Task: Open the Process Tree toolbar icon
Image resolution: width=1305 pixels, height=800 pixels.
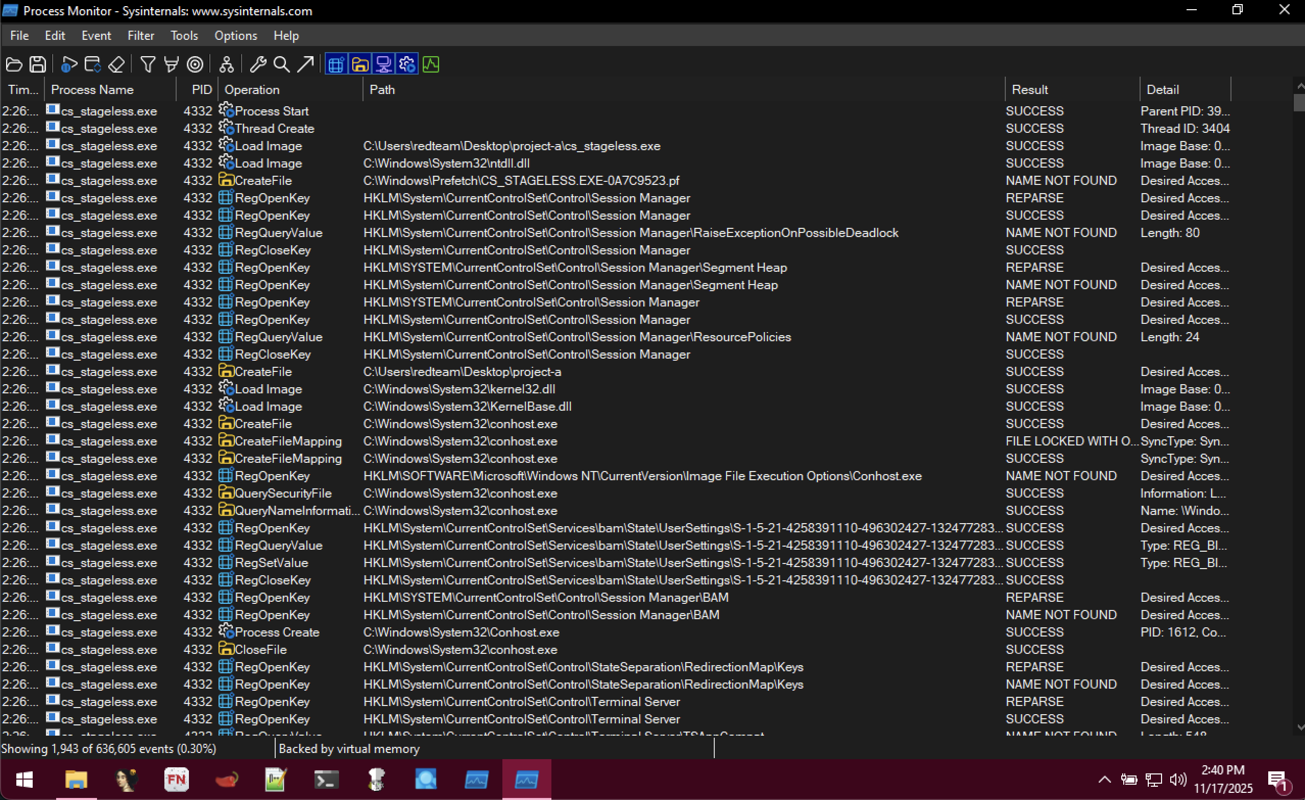Action: (226, 65)
